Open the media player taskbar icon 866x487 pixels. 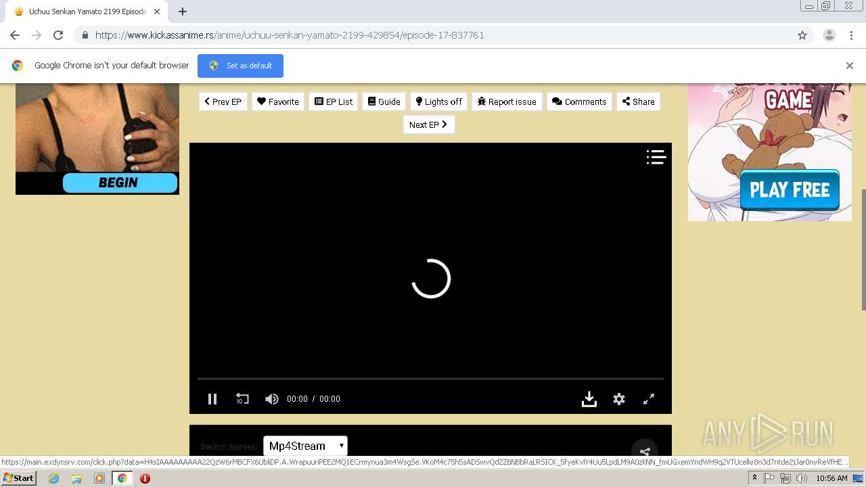pyautogui.click(x=99, y=478)
